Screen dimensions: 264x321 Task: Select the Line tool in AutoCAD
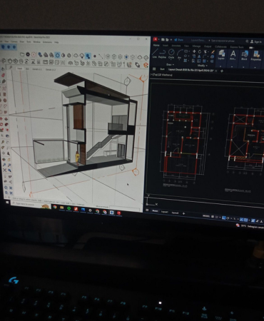155,53
